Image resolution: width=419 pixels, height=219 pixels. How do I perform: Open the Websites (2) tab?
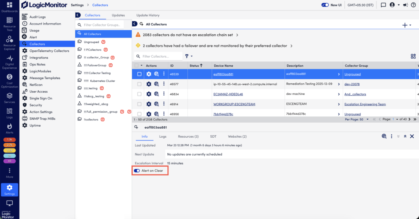pyautogui.click(x=237, y=136)
